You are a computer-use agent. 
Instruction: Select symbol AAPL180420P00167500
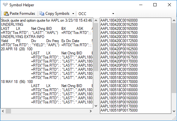tap(119, 57)
